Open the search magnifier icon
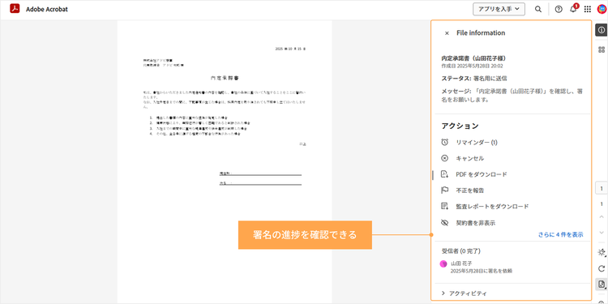608x304 pixels. (537, 9)
